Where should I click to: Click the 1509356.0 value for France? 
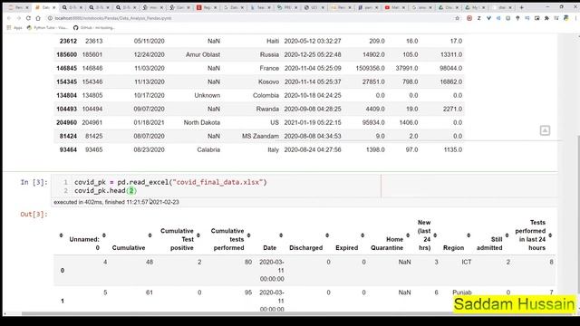pyautogui.click(x=370, y=69)
